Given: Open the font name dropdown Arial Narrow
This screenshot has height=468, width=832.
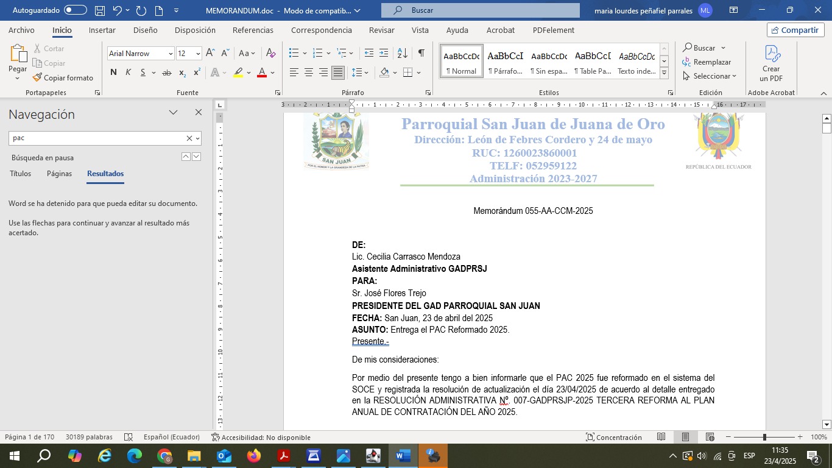Looking at the screenshot, I should pyautogui.click(x=141, y=54).
